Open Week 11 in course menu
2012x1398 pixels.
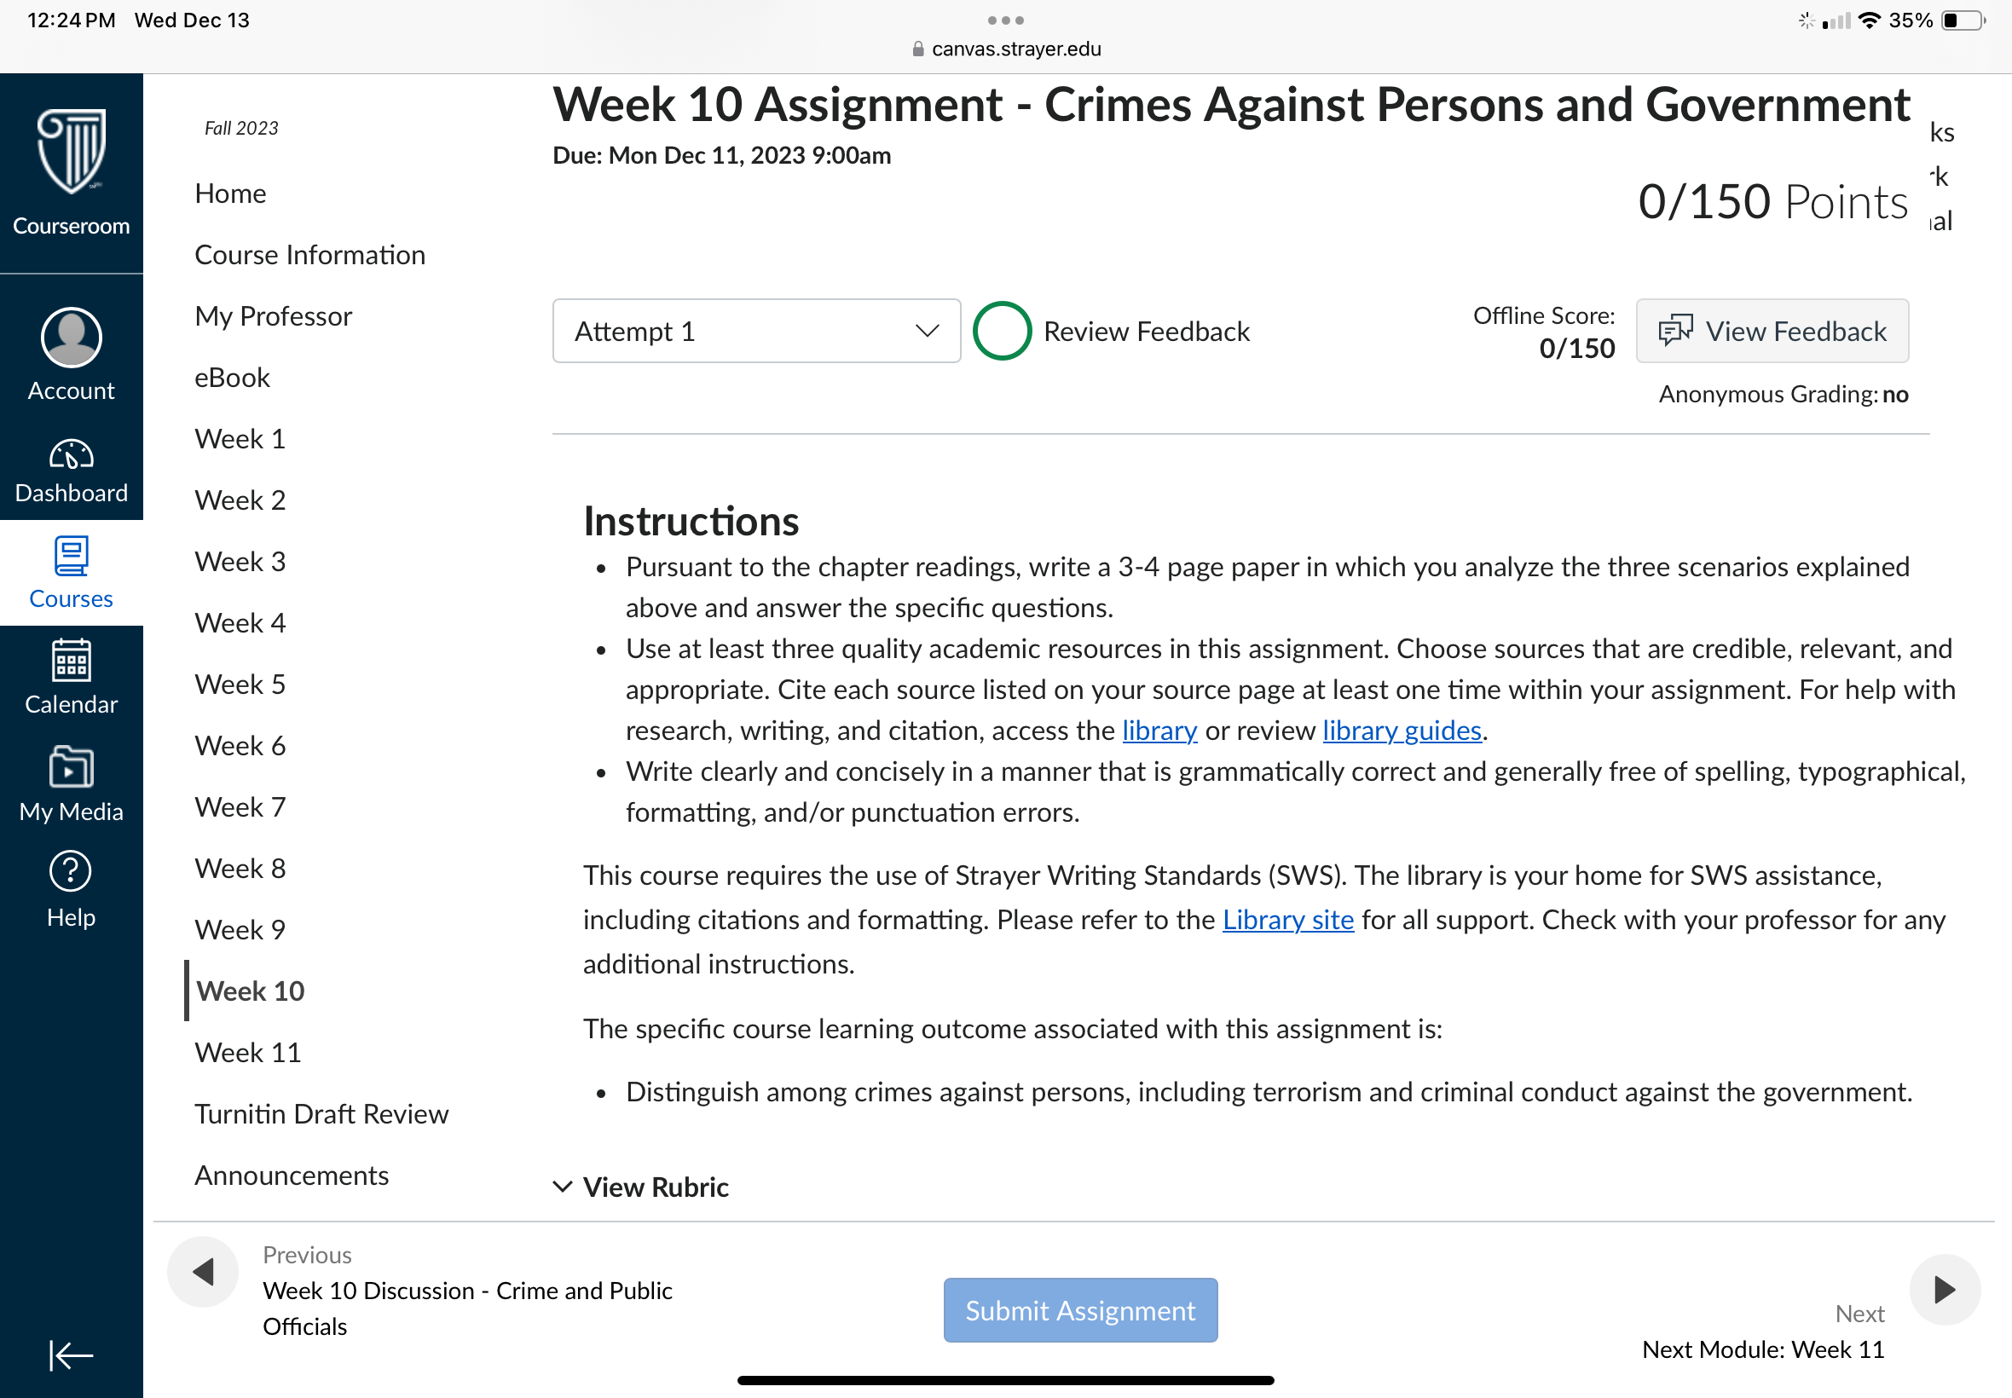tap(248, 1052)
